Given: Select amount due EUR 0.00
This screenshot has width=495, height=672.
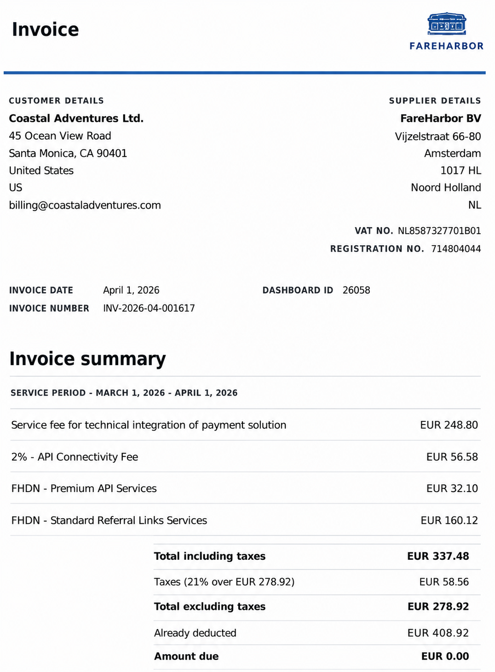Looking at the screenshot, I should tap(445, 656).
